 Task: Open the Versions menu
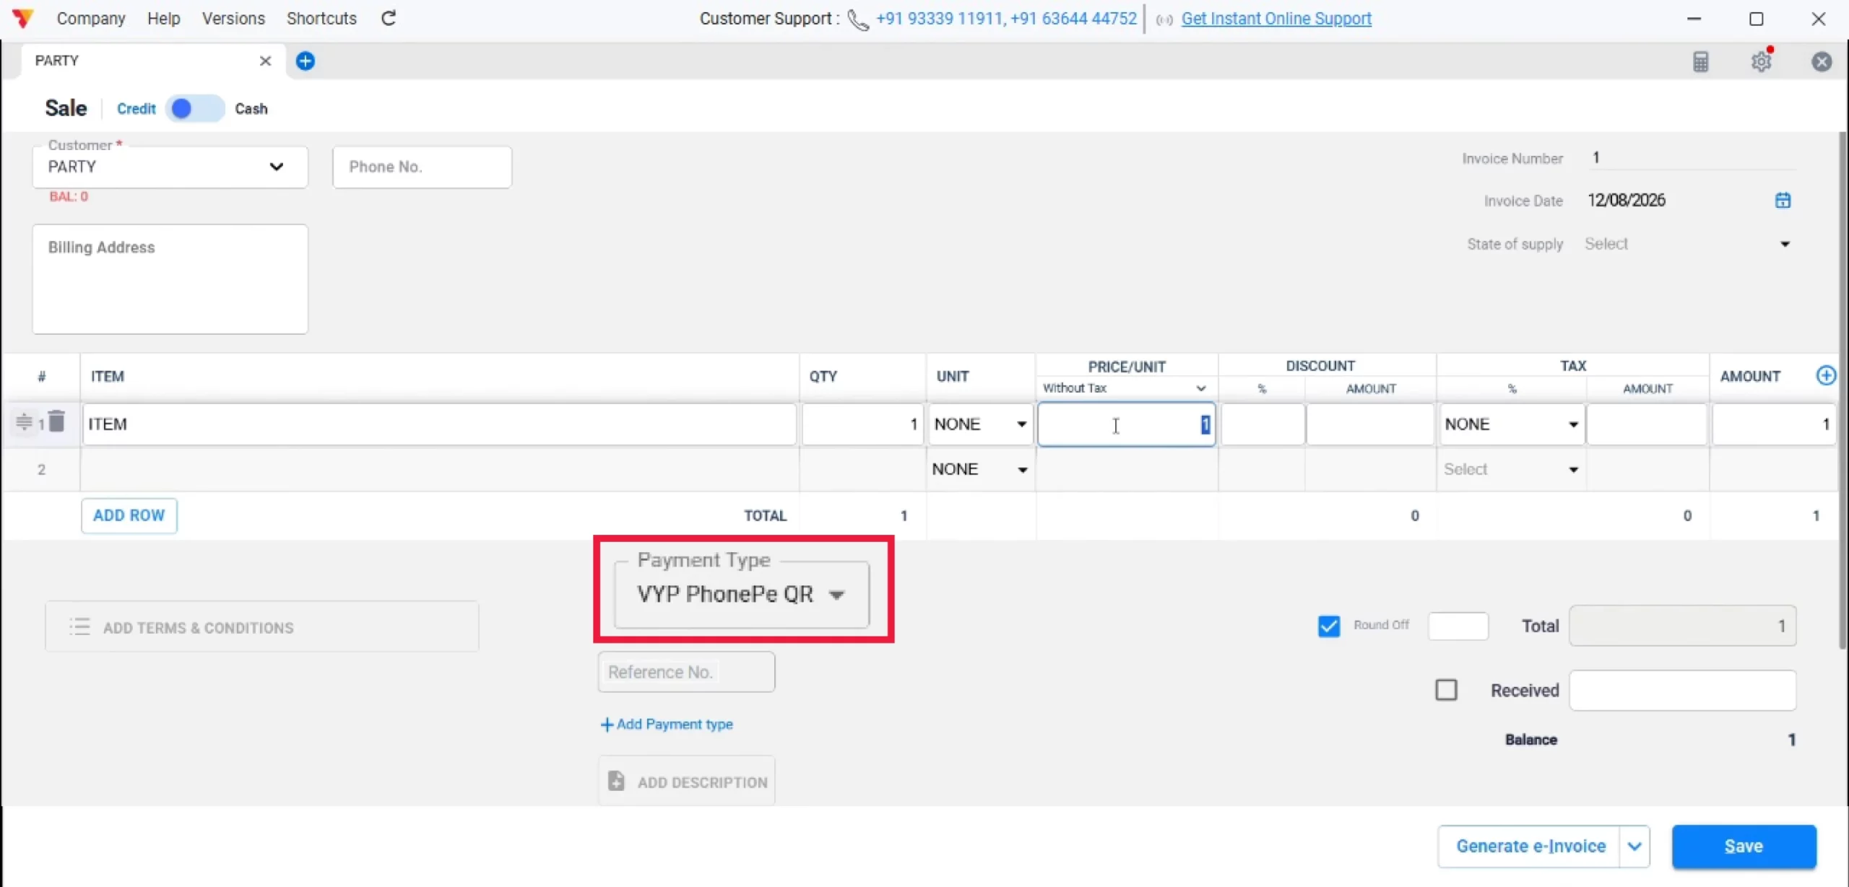click(x=233, y=18)
